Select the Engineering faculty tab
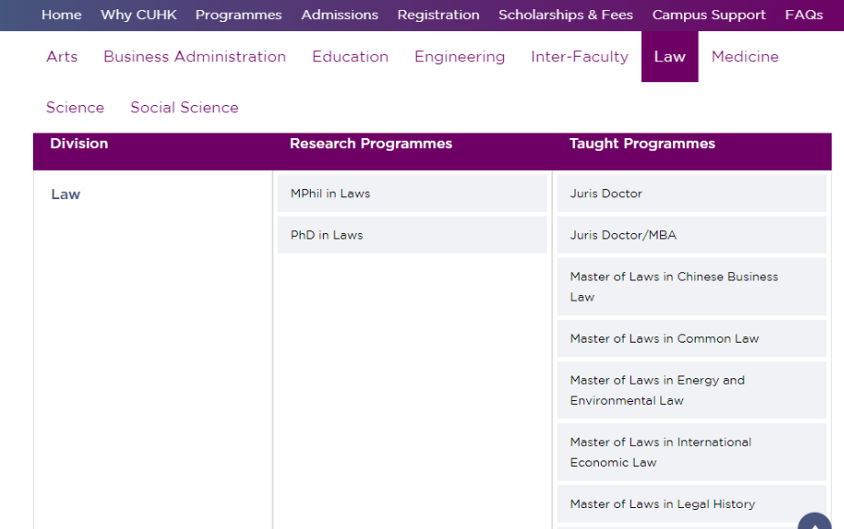Viewport: 844px width, 529px height. pyautogui.click(x=459, y=57)
